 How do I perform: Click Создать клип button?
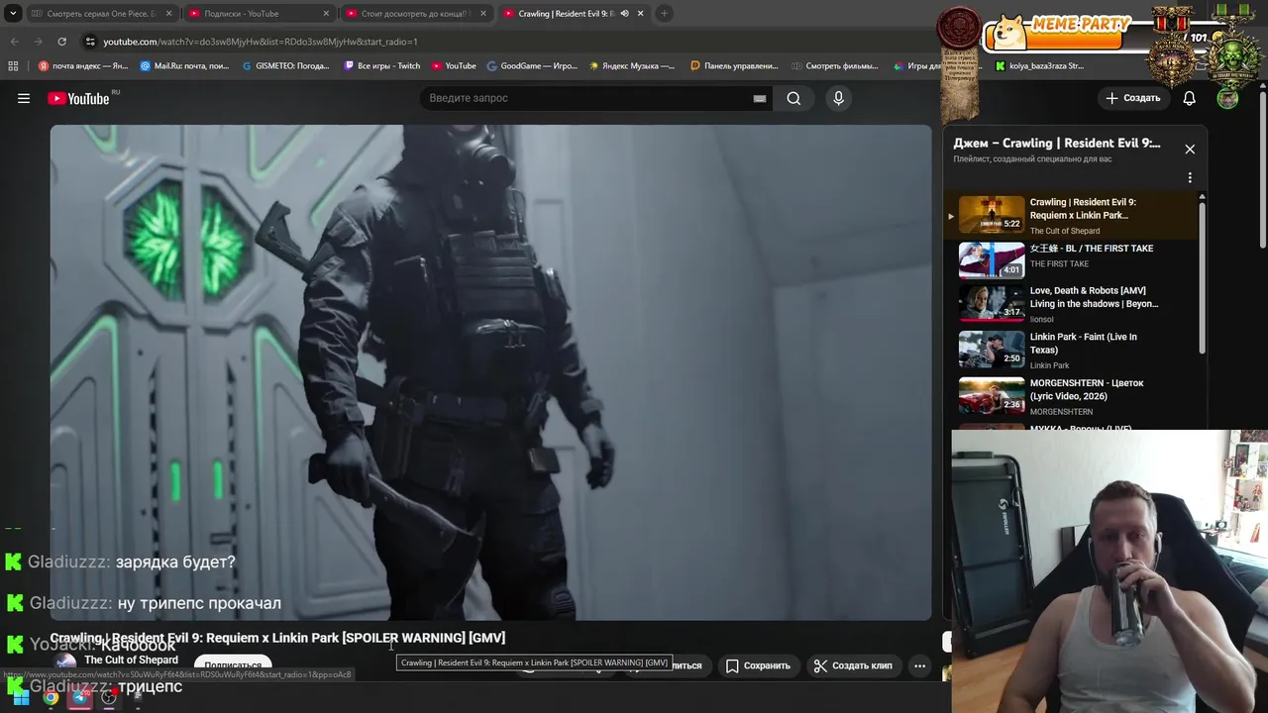[x=853, y=665]
